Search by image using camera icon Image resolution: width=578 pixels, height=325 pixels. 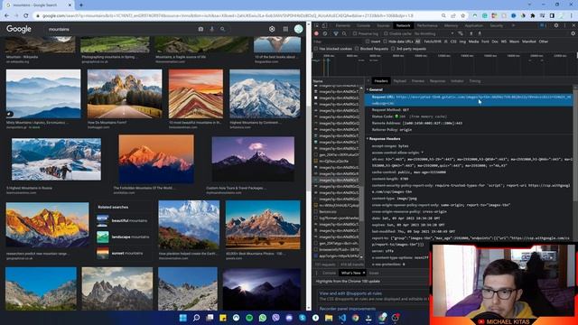coord(200,29)
